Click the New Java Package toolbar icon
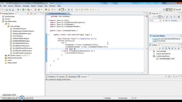Viewport: 182px width, 102px height. pyautogui.click(x=36, y=10)
